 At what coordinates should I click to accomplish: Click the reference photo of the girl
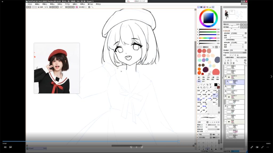pos(57,68)
